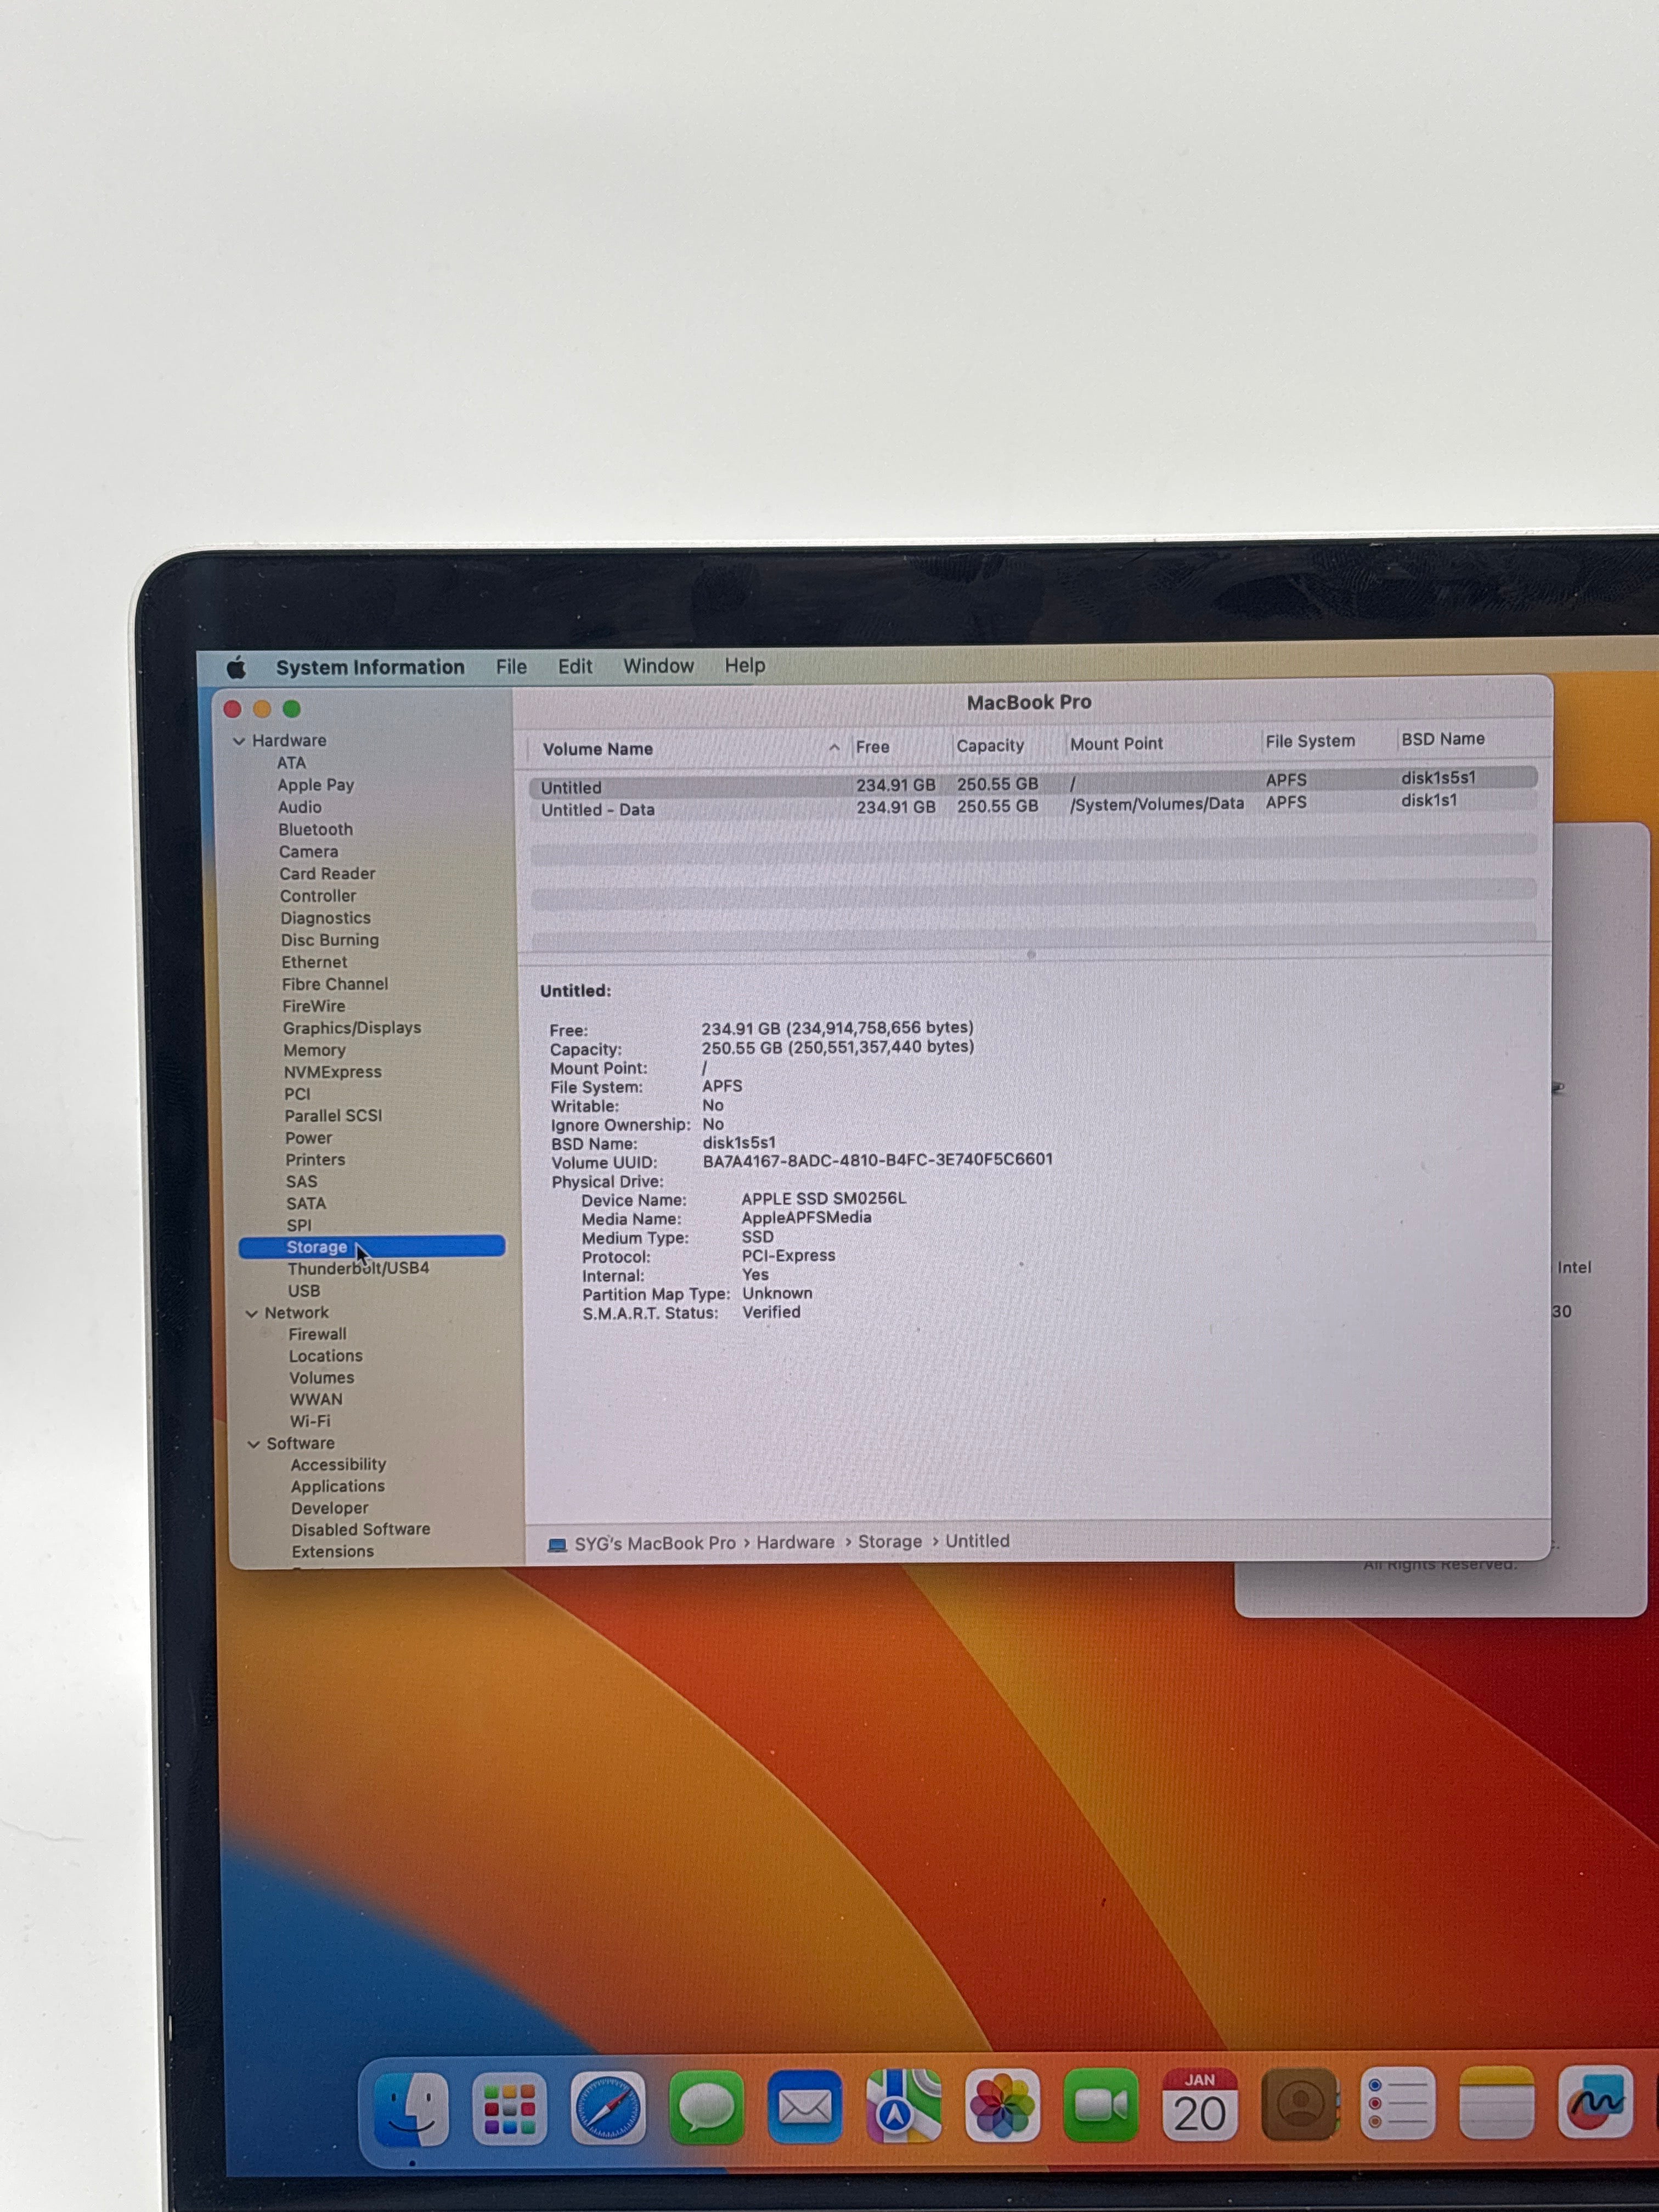Collapse the Network section
The width and height of the screenshot is (1659, 2212).
[251, 1313]
